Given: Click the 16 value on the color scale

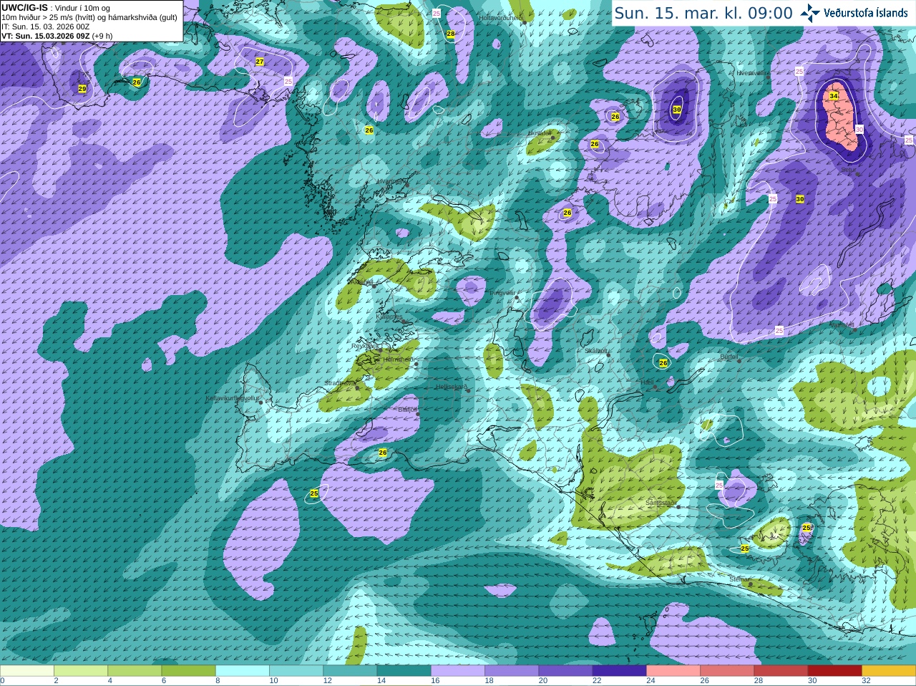Looking at the screenshot, I should tap(435, 681).
